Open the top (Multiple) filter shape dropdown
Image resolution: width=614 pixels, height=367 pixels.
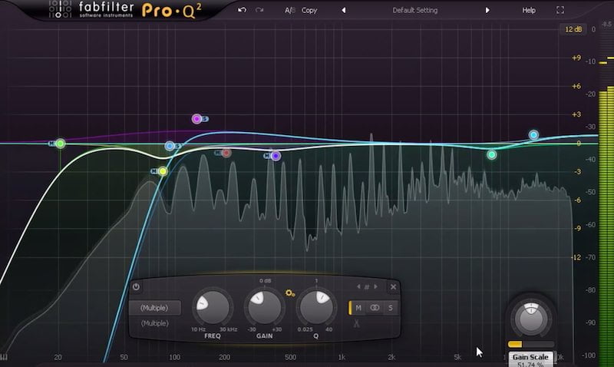pos(155,308)
